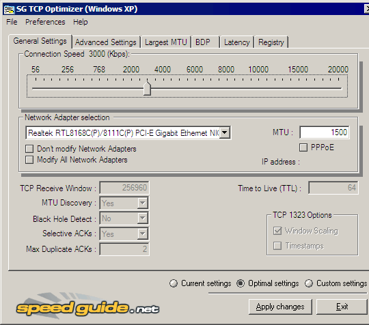This screenshot has height=325, width=369.
Task: Click the MTU input field
Action: (x=325, y=132)
